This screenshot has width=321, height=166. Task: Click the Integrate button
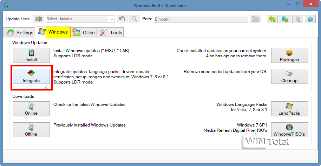(31, 77)
